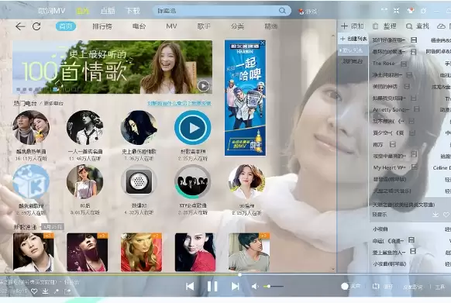Pause the current song

click(212, 286)
